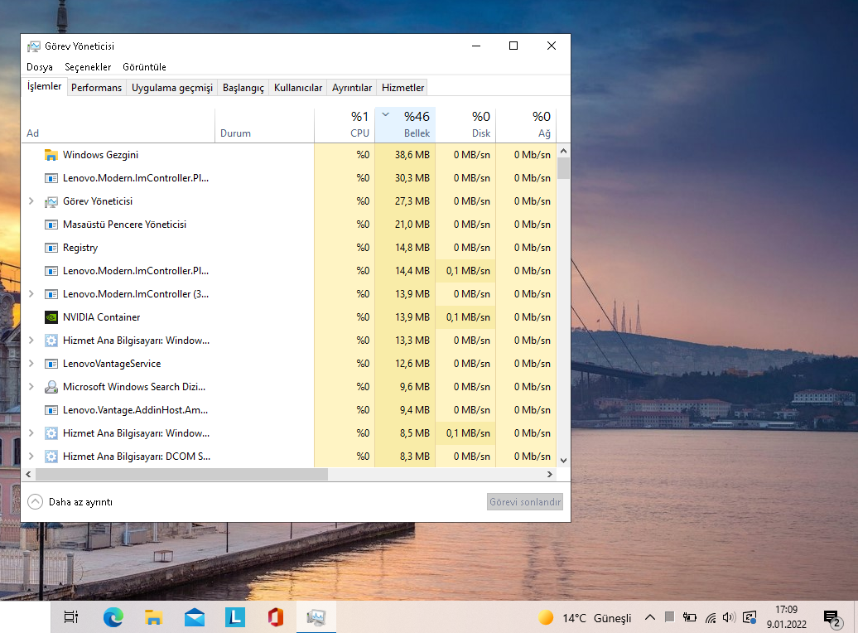Click the Task Manager taskbar icon
858x633 pixels.
316,617
